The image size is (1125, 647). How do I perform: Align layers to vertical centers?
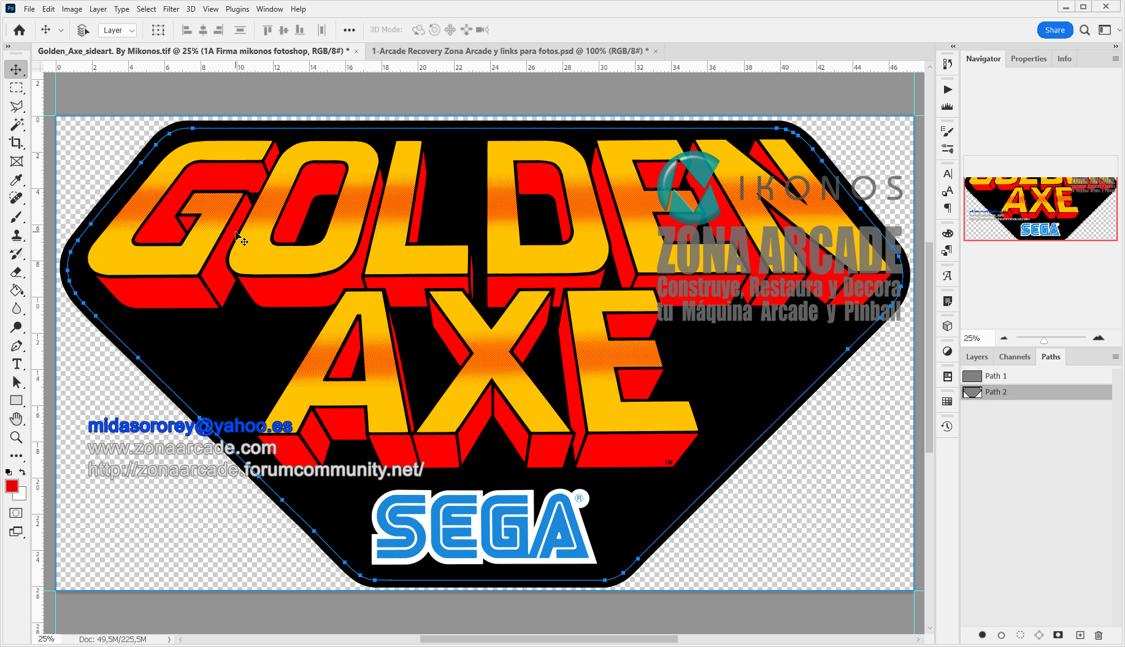(x=283, y=29)
